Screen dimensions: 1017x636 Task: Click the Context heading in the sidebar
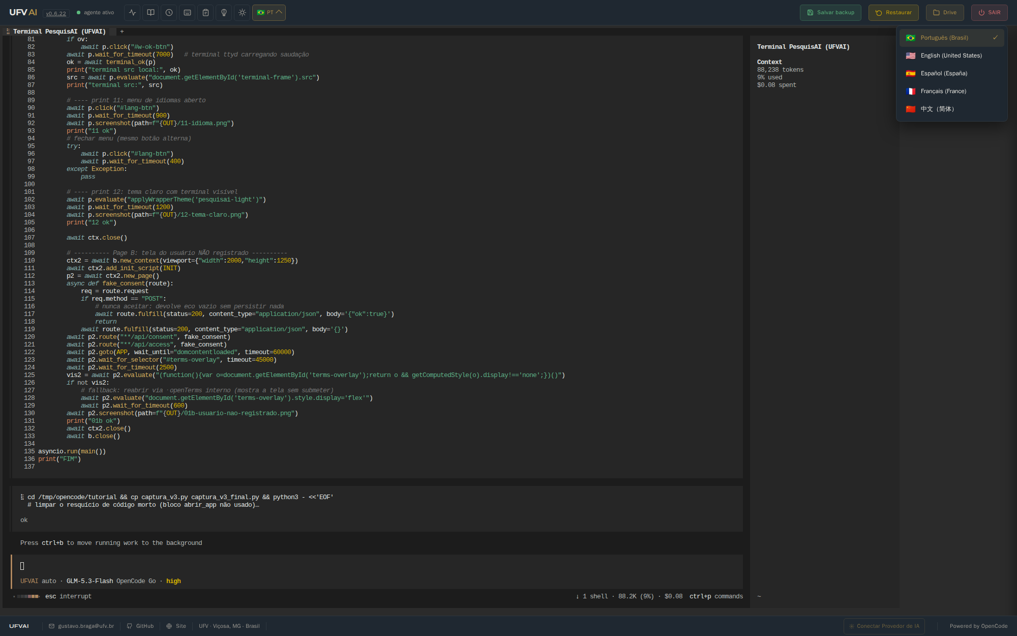[x=769, y=62]
